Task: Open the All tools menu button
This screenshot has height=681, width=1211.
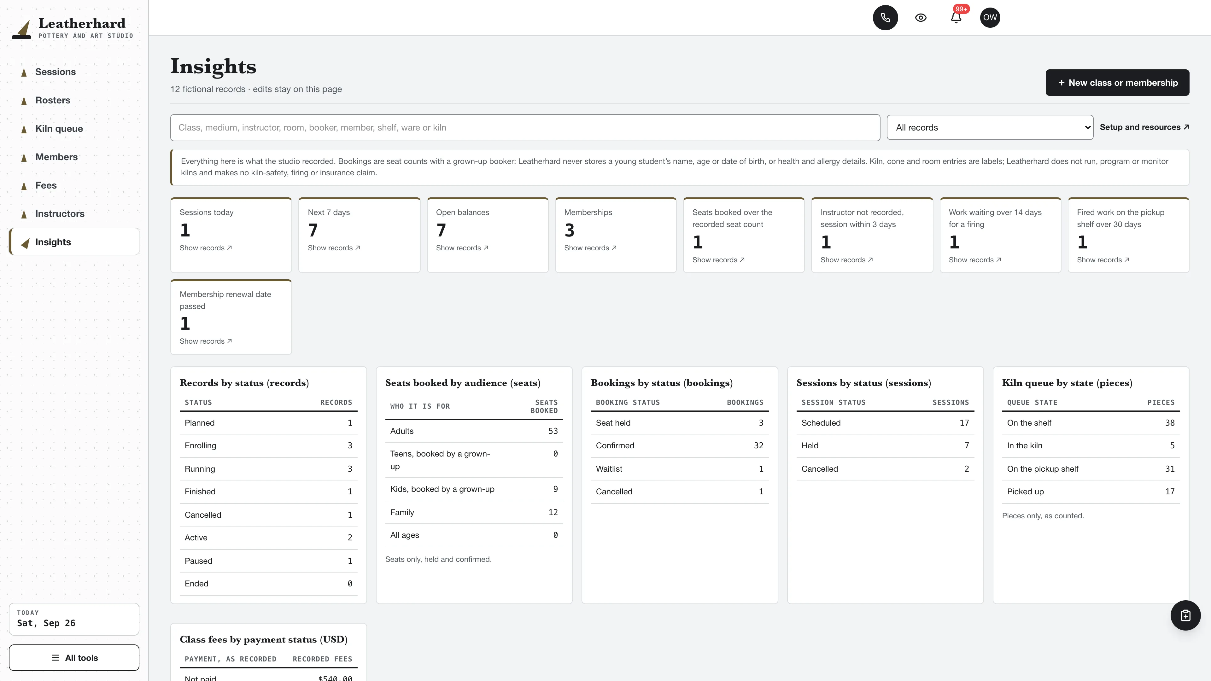Action: tap(74, 657)
